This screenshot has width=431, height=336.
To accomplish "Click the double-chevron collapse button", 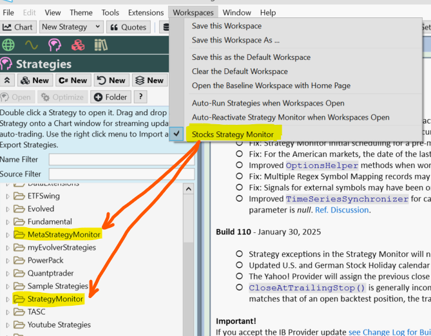I will tap(8, 80).
